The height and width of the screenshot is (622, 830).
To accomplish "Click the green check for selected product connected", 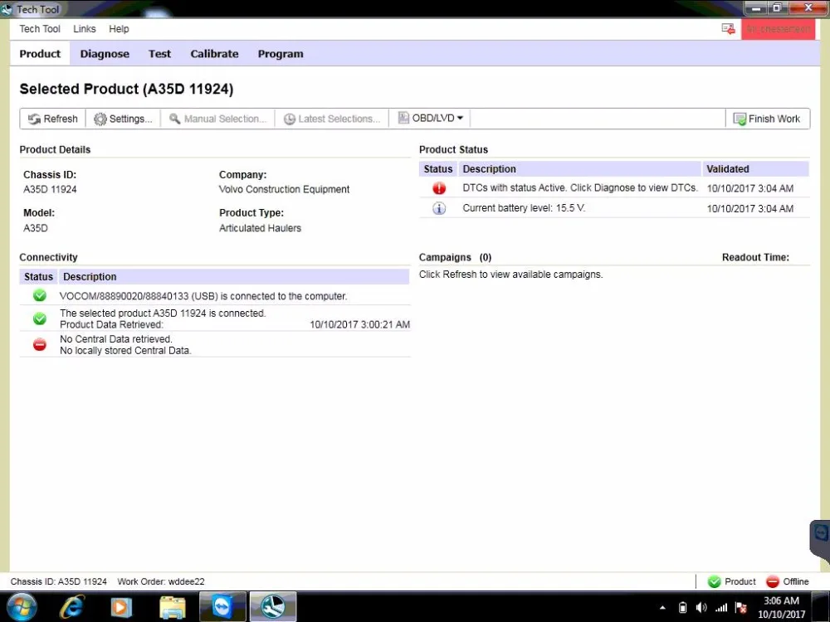I will [40, 319].
